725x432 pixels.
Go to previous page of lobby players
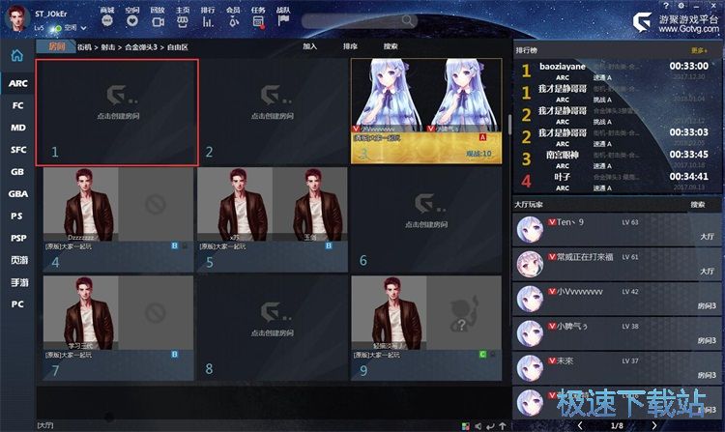(580, 425)
